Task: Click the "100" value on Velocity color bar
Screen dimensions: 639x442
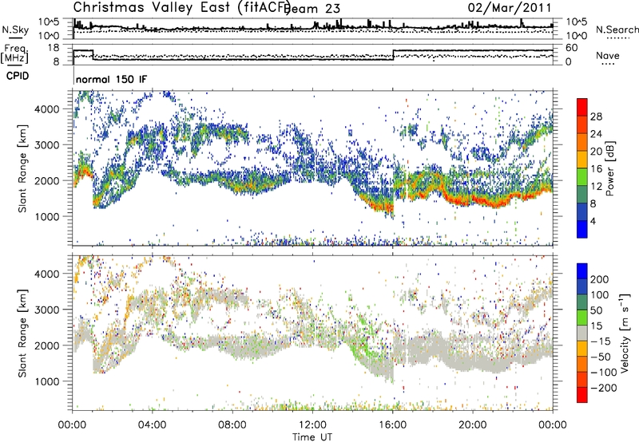Action: (x=600, y=295)
